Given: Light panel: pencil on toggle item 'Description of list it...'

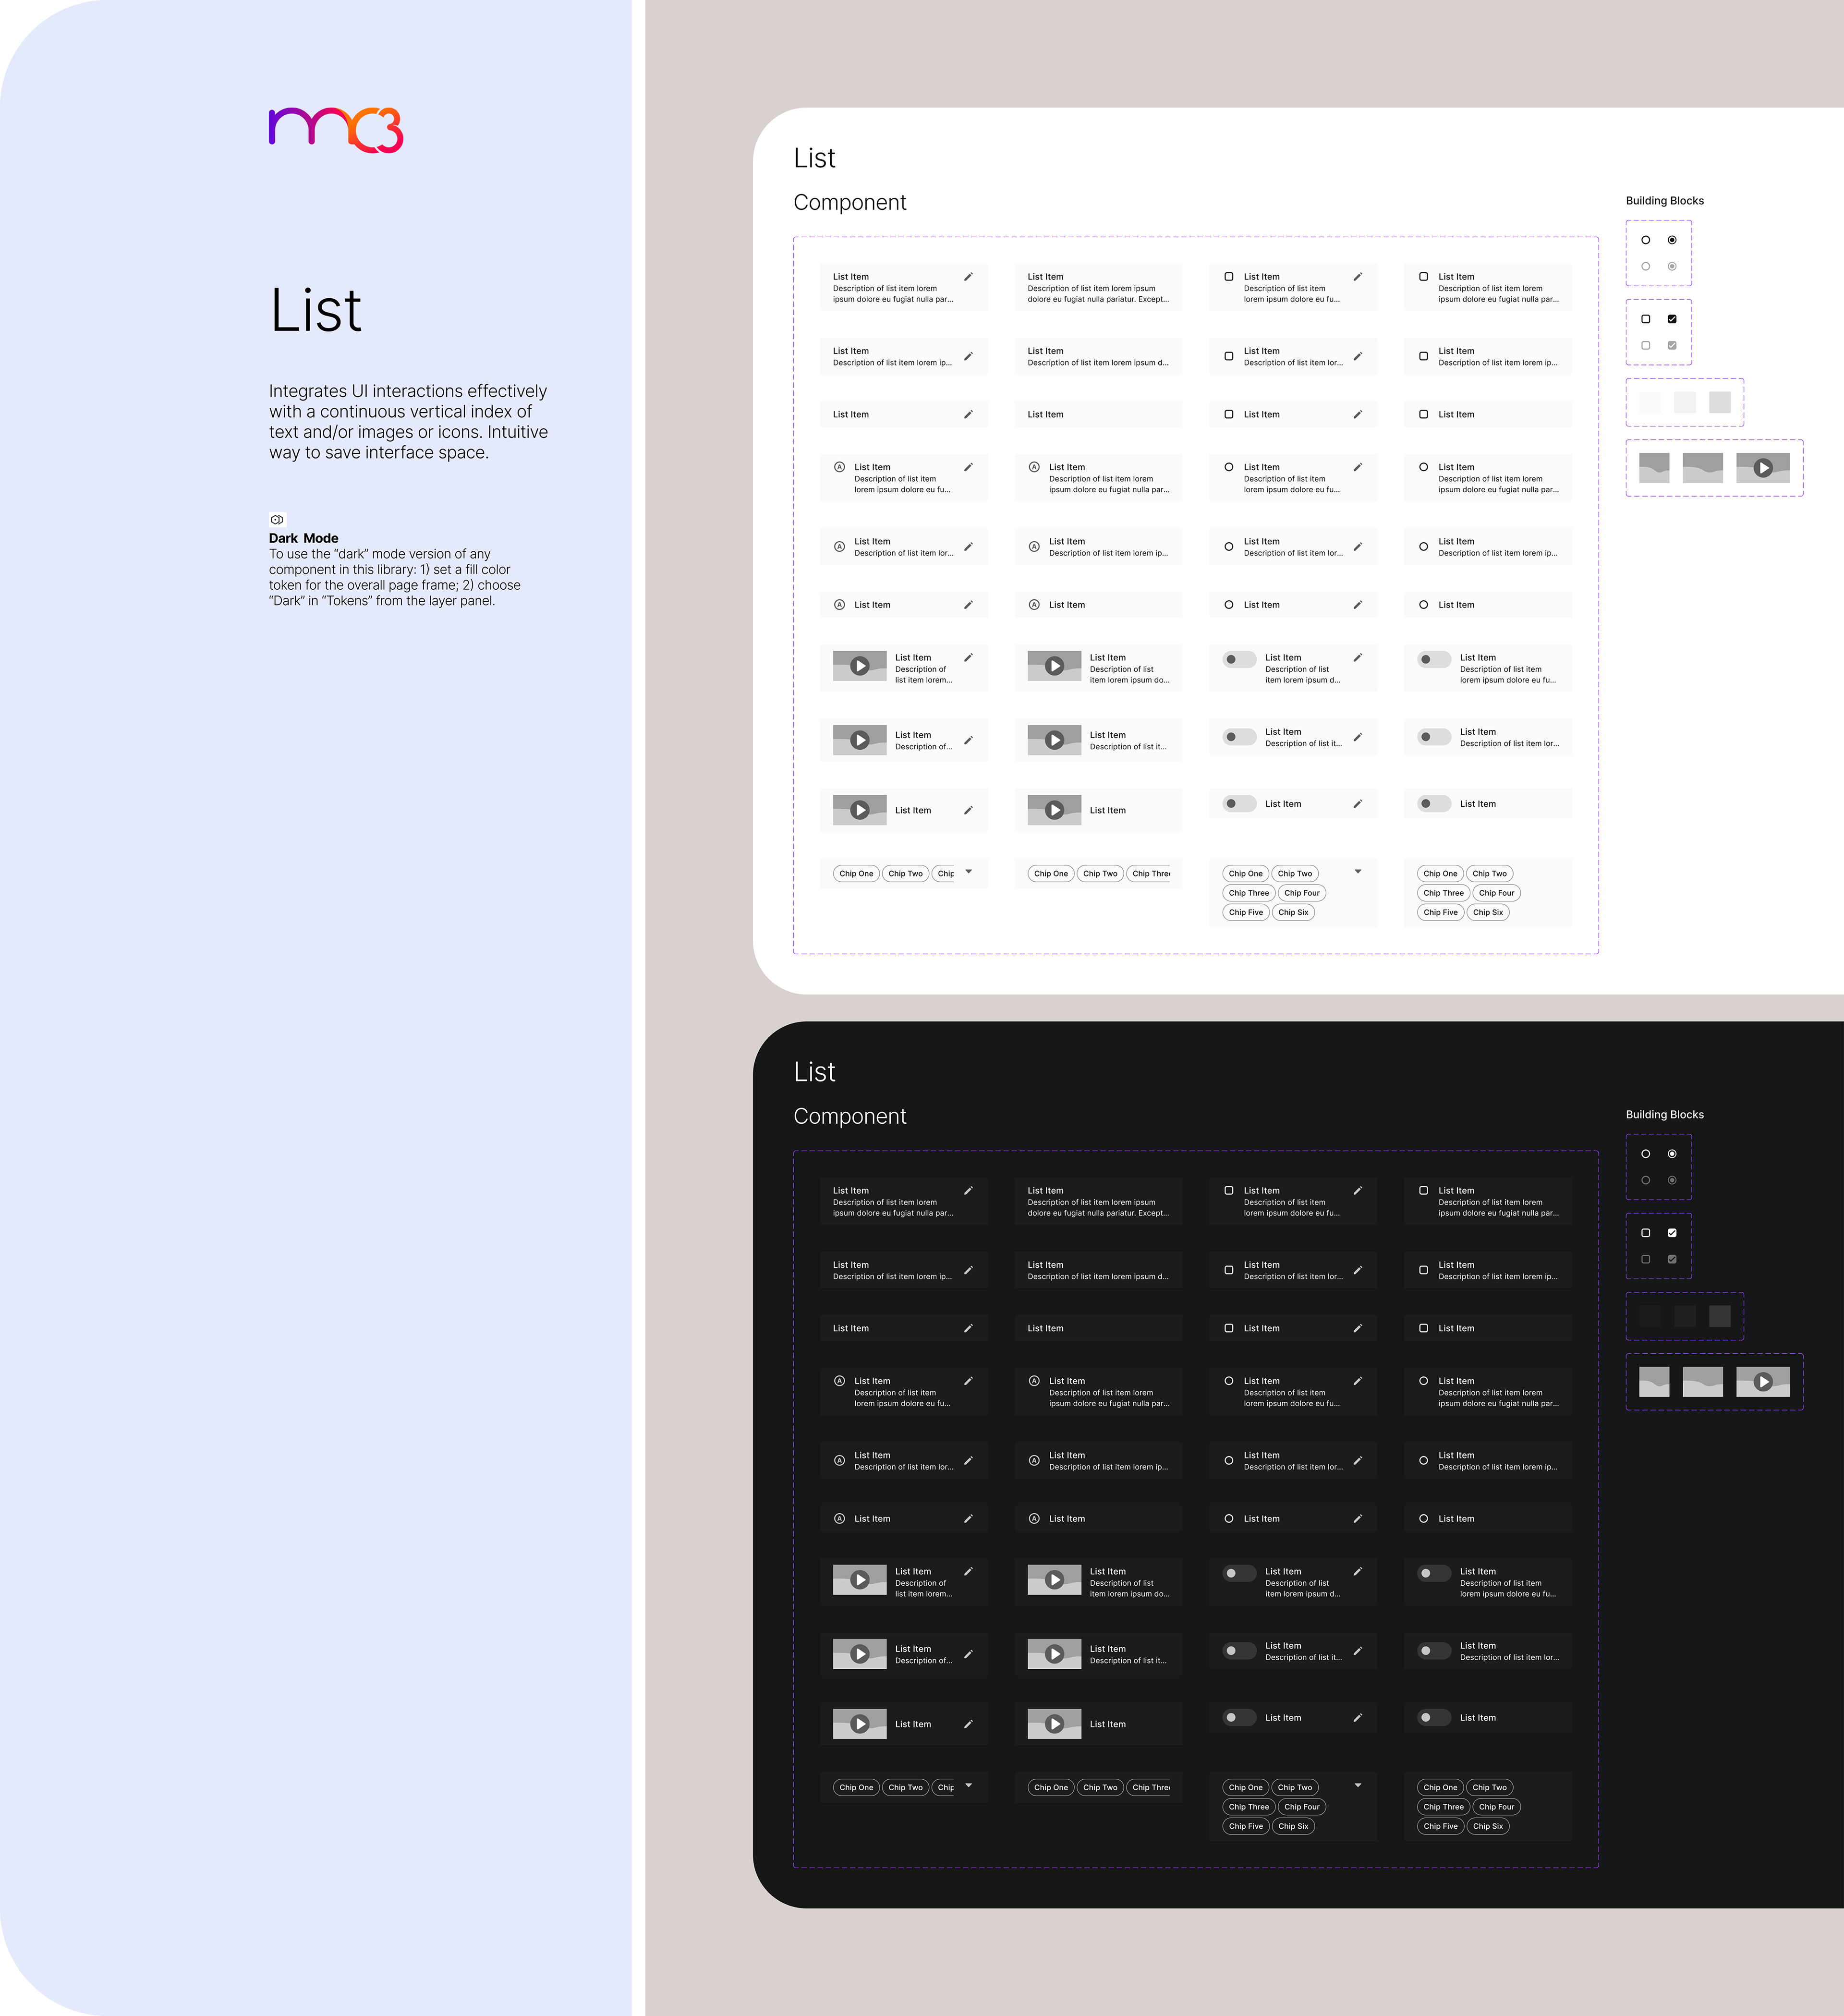Looking at the screenshot, I should point(1358,737).
